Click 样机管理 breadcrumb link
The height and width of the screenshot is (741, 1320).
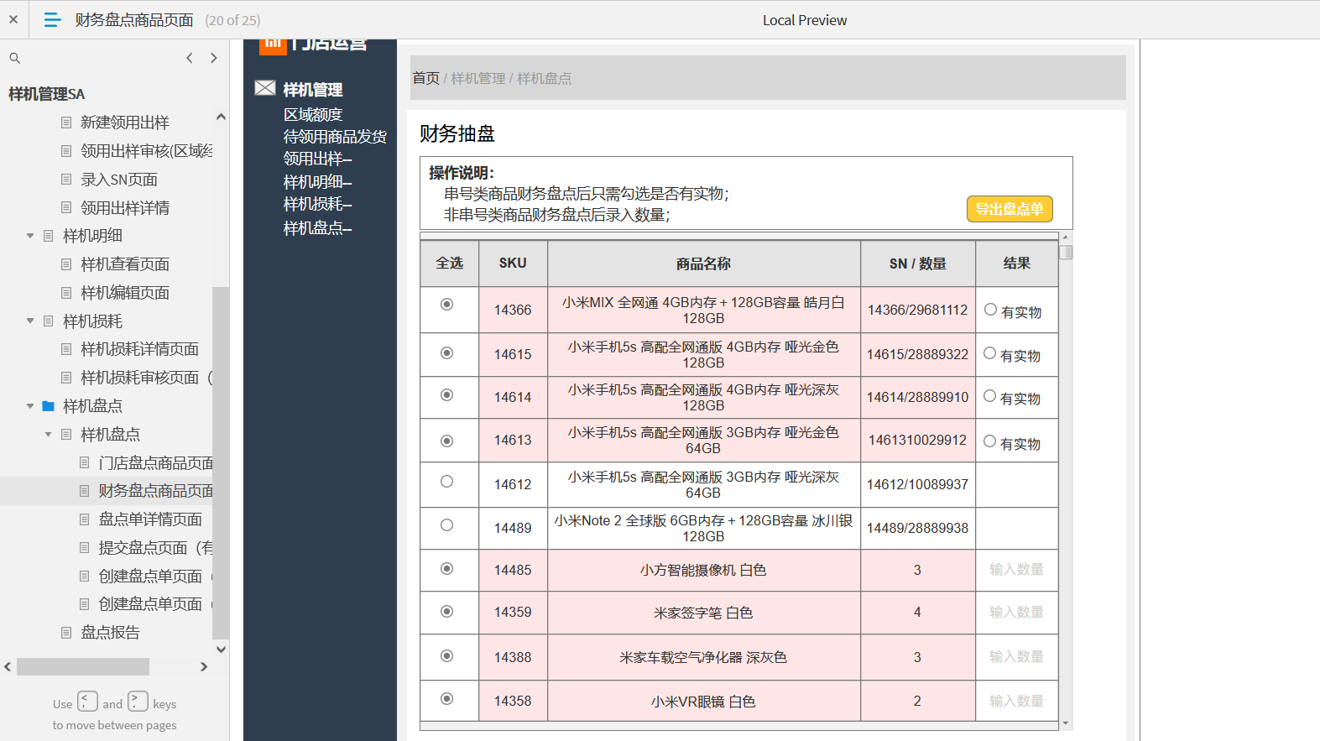pos(478,78)
